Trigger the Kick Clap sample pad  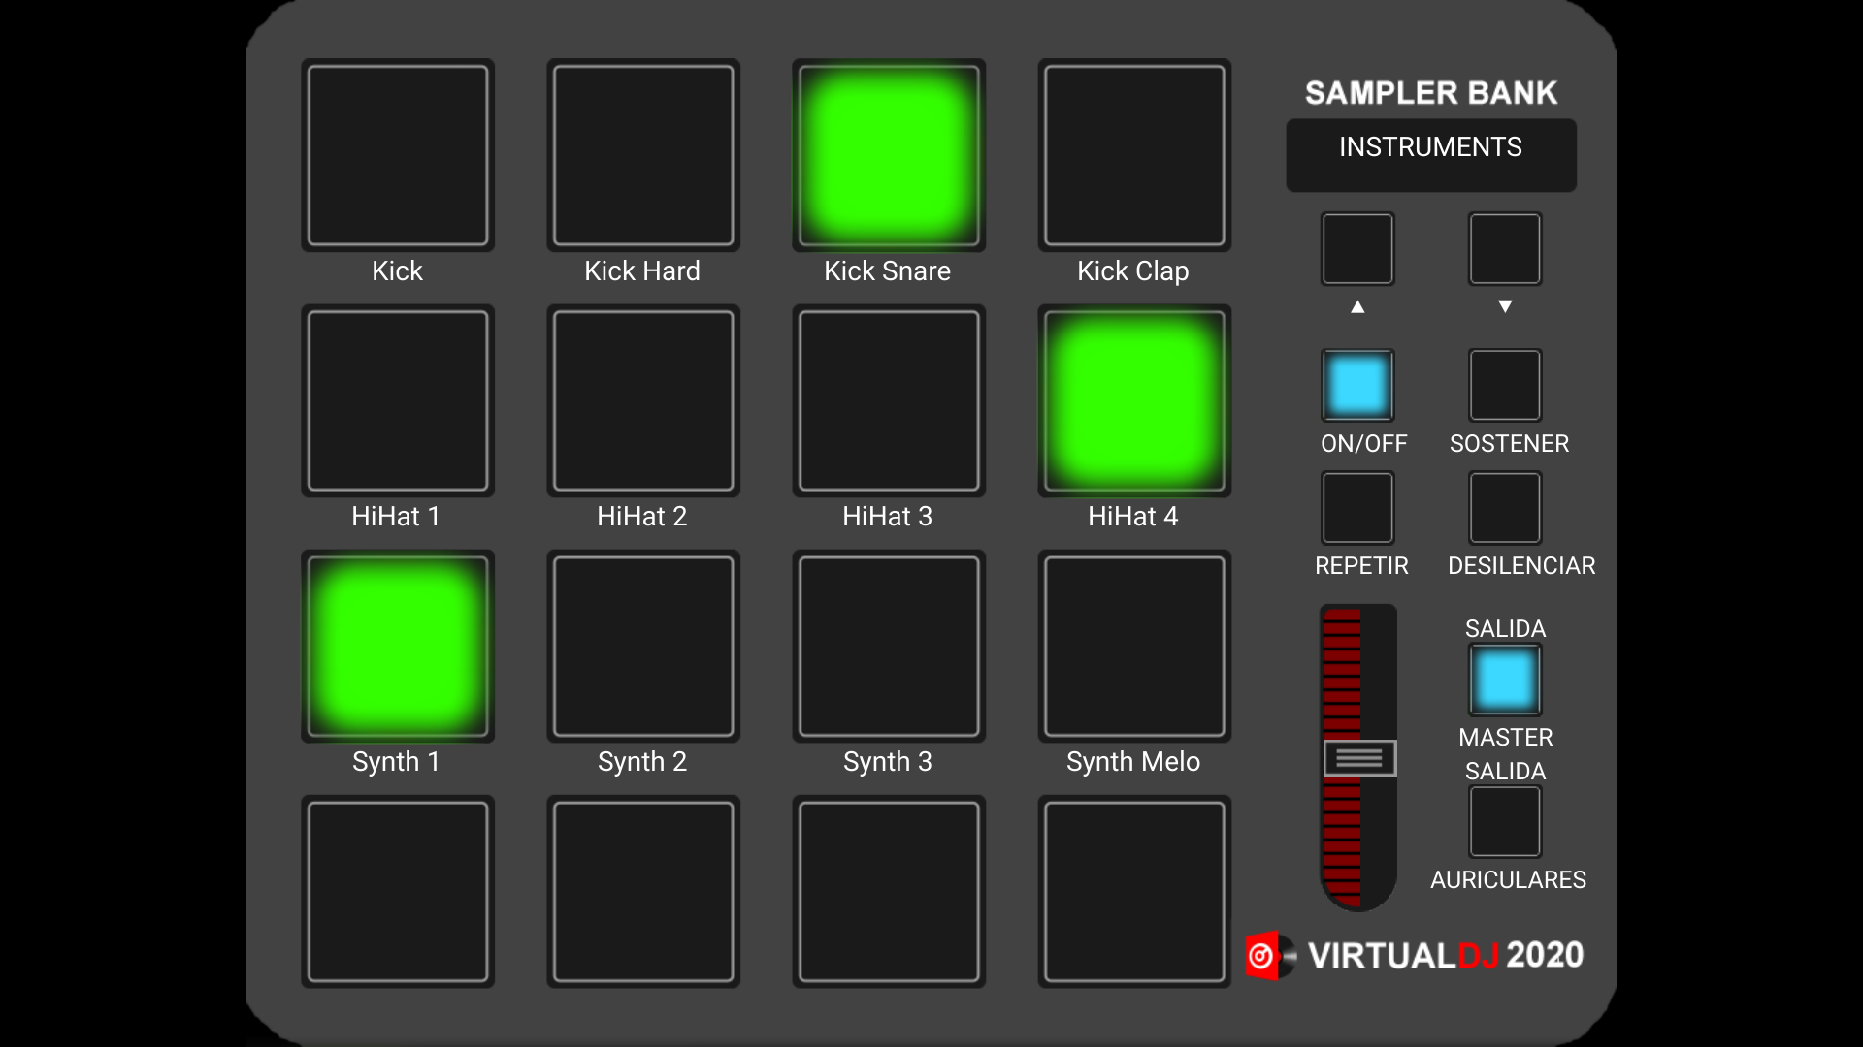[x=1134, y=155]
